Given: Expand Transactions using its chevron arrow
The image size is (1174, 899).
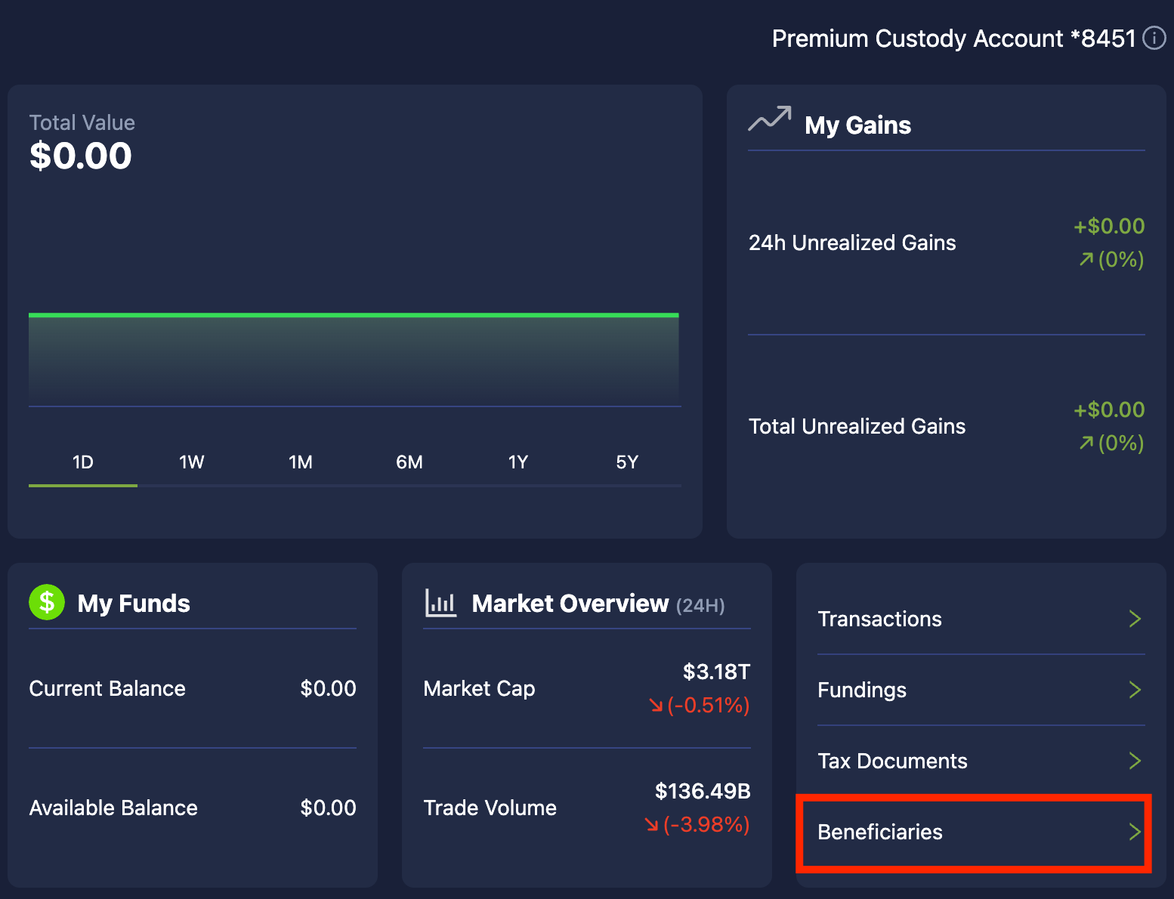Looking at the screenshot, I should (1134, 619).
